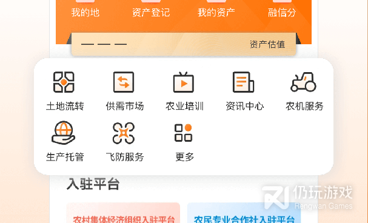Tap the 土地流转 text label

click(x=65, y=106)
